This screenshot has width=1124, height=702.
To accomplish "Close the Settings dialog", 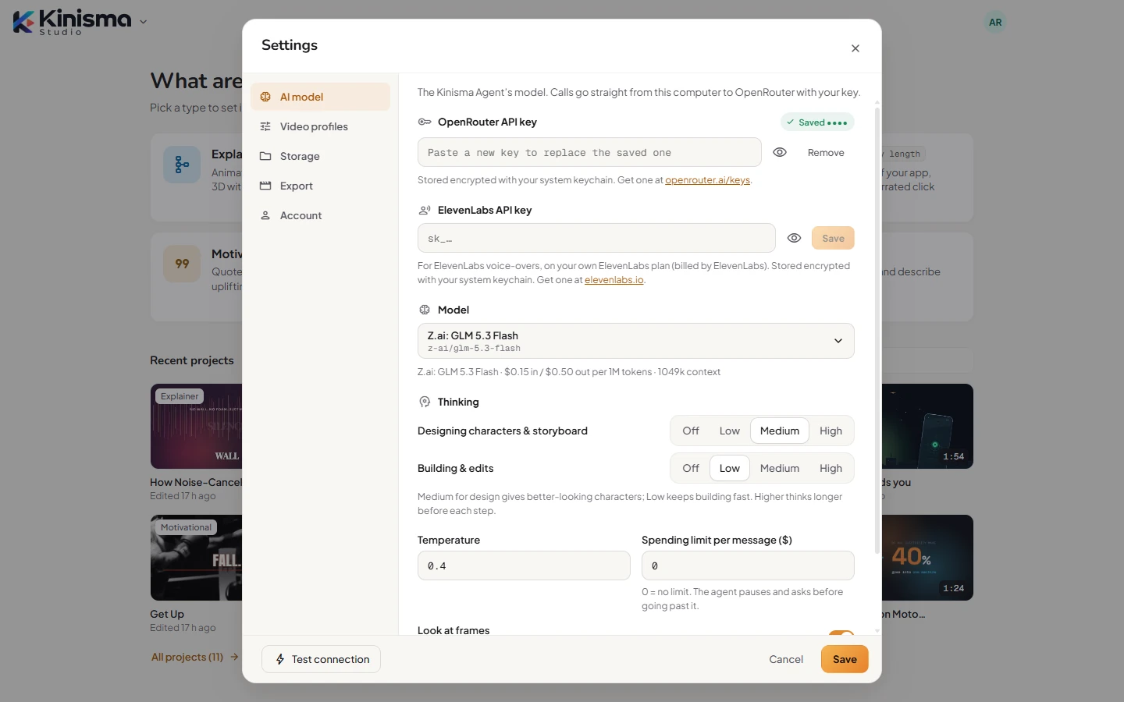I will coord(855,48).
